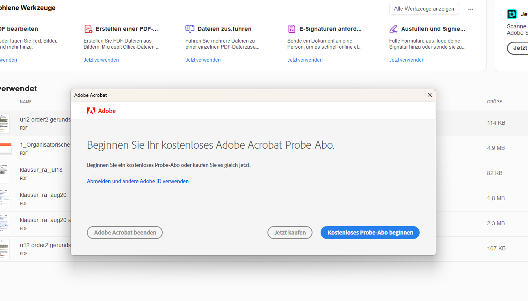Screen dimensions: 528x301
Task: Click the Ausfüllen und Signieren pen icon
Action: [394, 29]
